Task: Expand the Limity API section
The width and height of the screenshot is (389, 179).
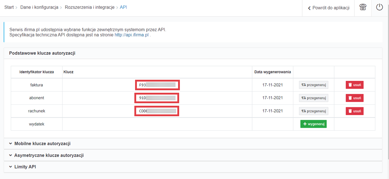Action: [25, 167]
